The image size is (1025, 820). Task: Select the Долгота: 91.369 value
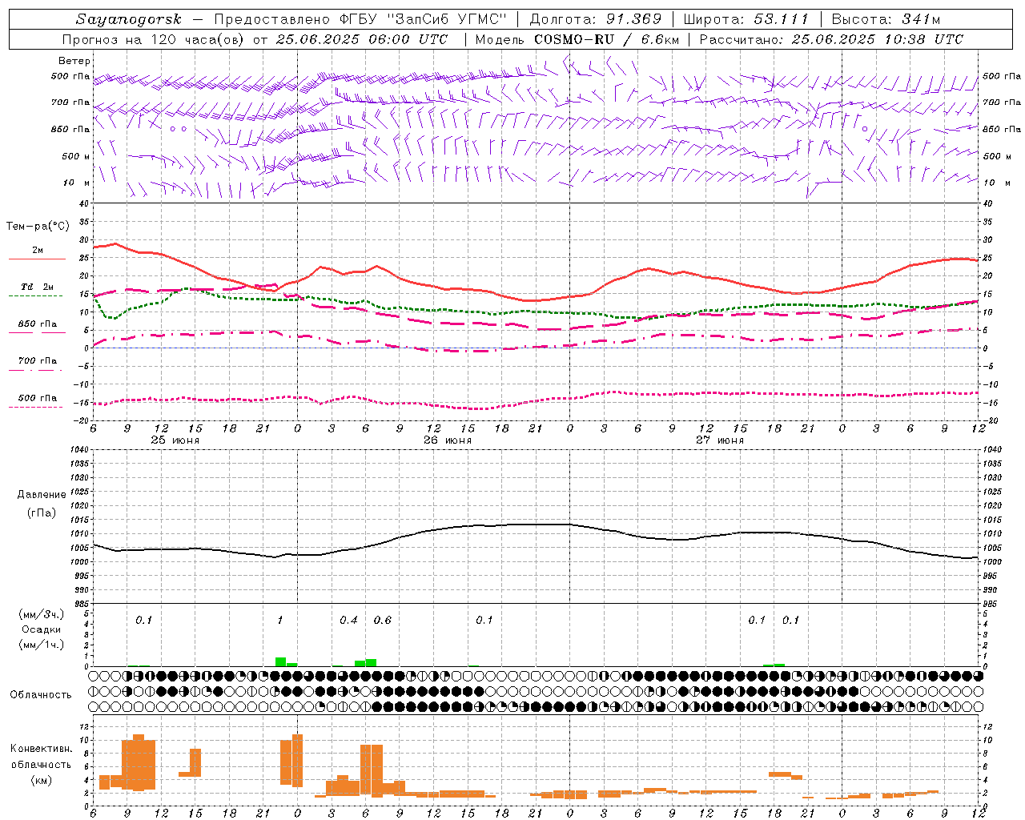click(x=595, y=19)
